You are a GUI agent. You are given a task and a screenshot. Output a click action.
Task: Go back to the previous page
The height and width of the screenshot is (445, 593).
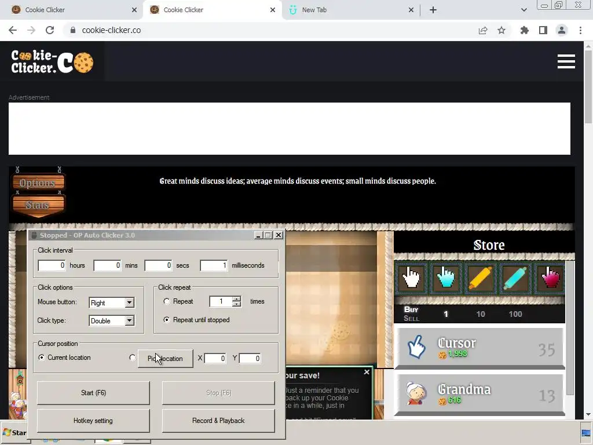pos(13,30)
